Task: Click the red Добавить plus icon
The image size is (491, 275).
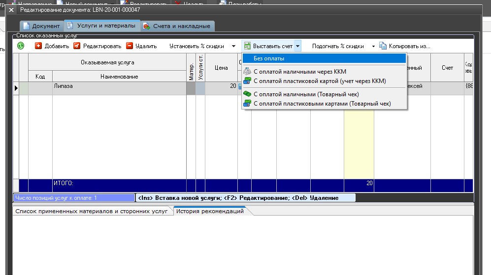Action: (38, 46)
